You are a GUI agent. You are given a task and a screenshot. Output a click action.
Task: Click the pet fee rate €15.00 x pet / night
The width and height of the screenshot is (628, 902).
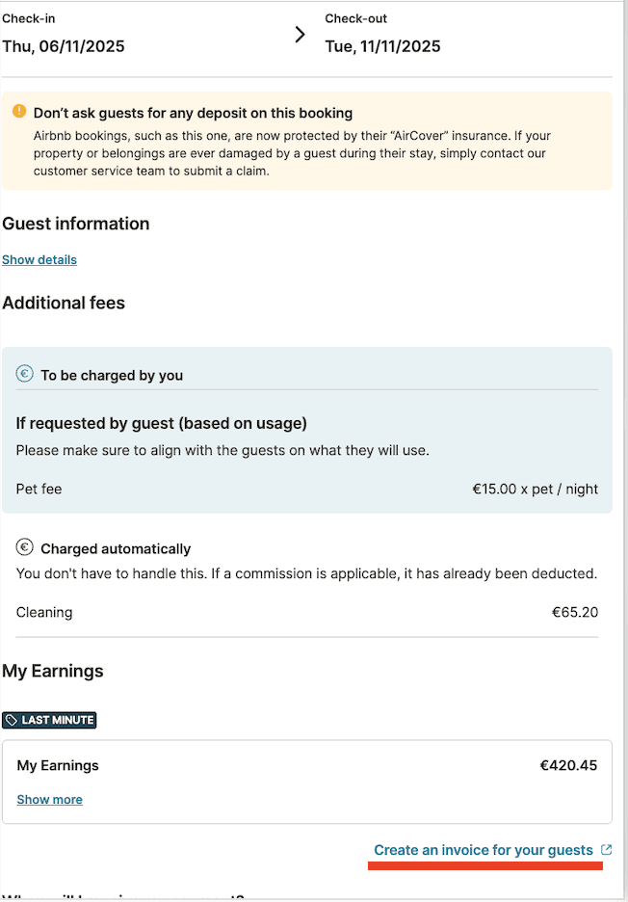535,489
